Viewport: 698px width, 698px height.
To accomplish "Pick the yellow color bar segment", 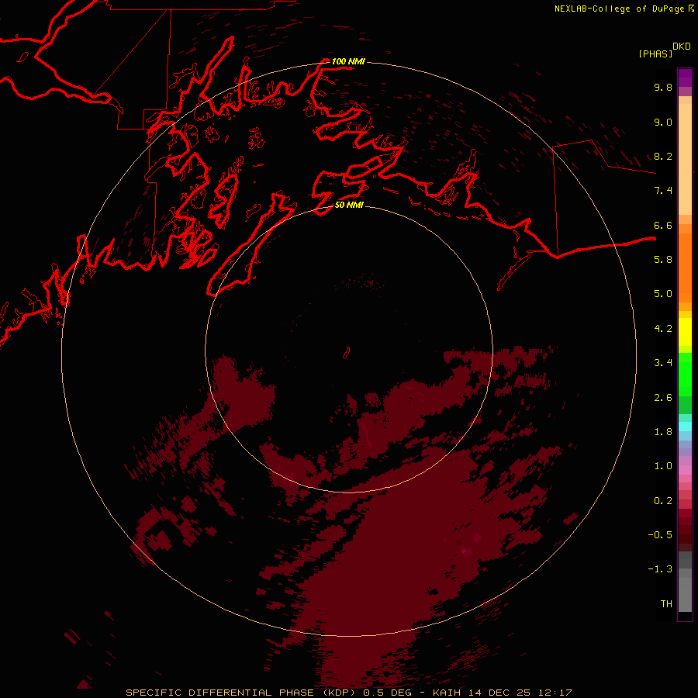I will pyautogui.click(x=685, y=332).
